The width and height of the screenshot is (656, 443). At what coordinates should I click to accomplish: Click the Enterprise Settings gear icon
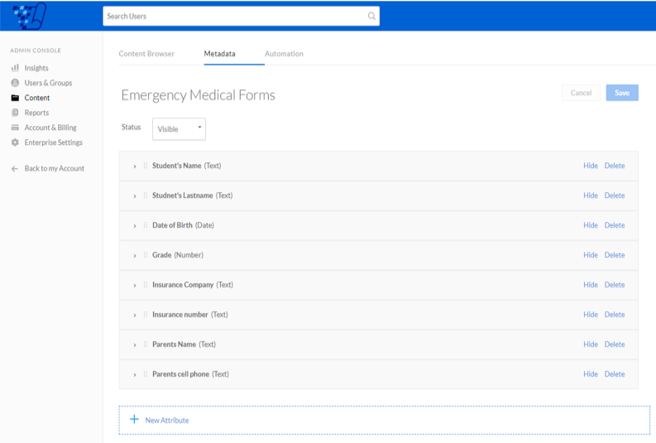pyautogui.click(x=15, y=142)
